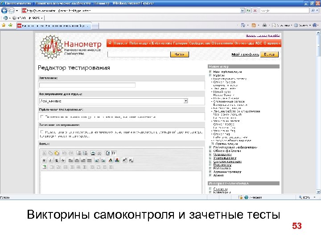Justify the text in the editor
Viewport: 321px width, 240px height.
tap(90, 160)
